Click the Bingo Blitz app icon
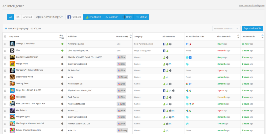Viewport: 266px width, 134px height. [12, 90]
